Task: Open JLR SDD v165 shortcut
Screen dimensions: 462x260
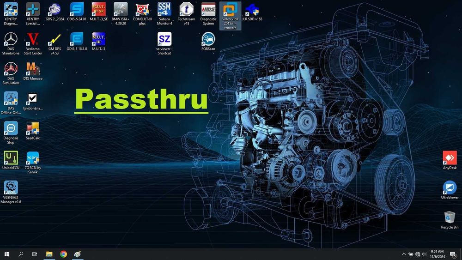Action: pyautogui.click(x=252, y=12)
